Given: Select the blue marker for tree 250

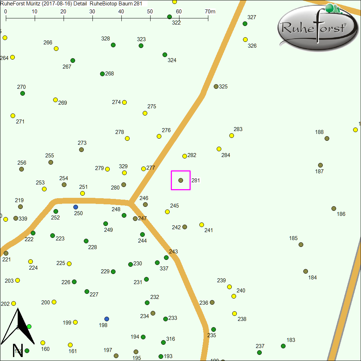Looking at the screenshot, I should coord(75,207).
